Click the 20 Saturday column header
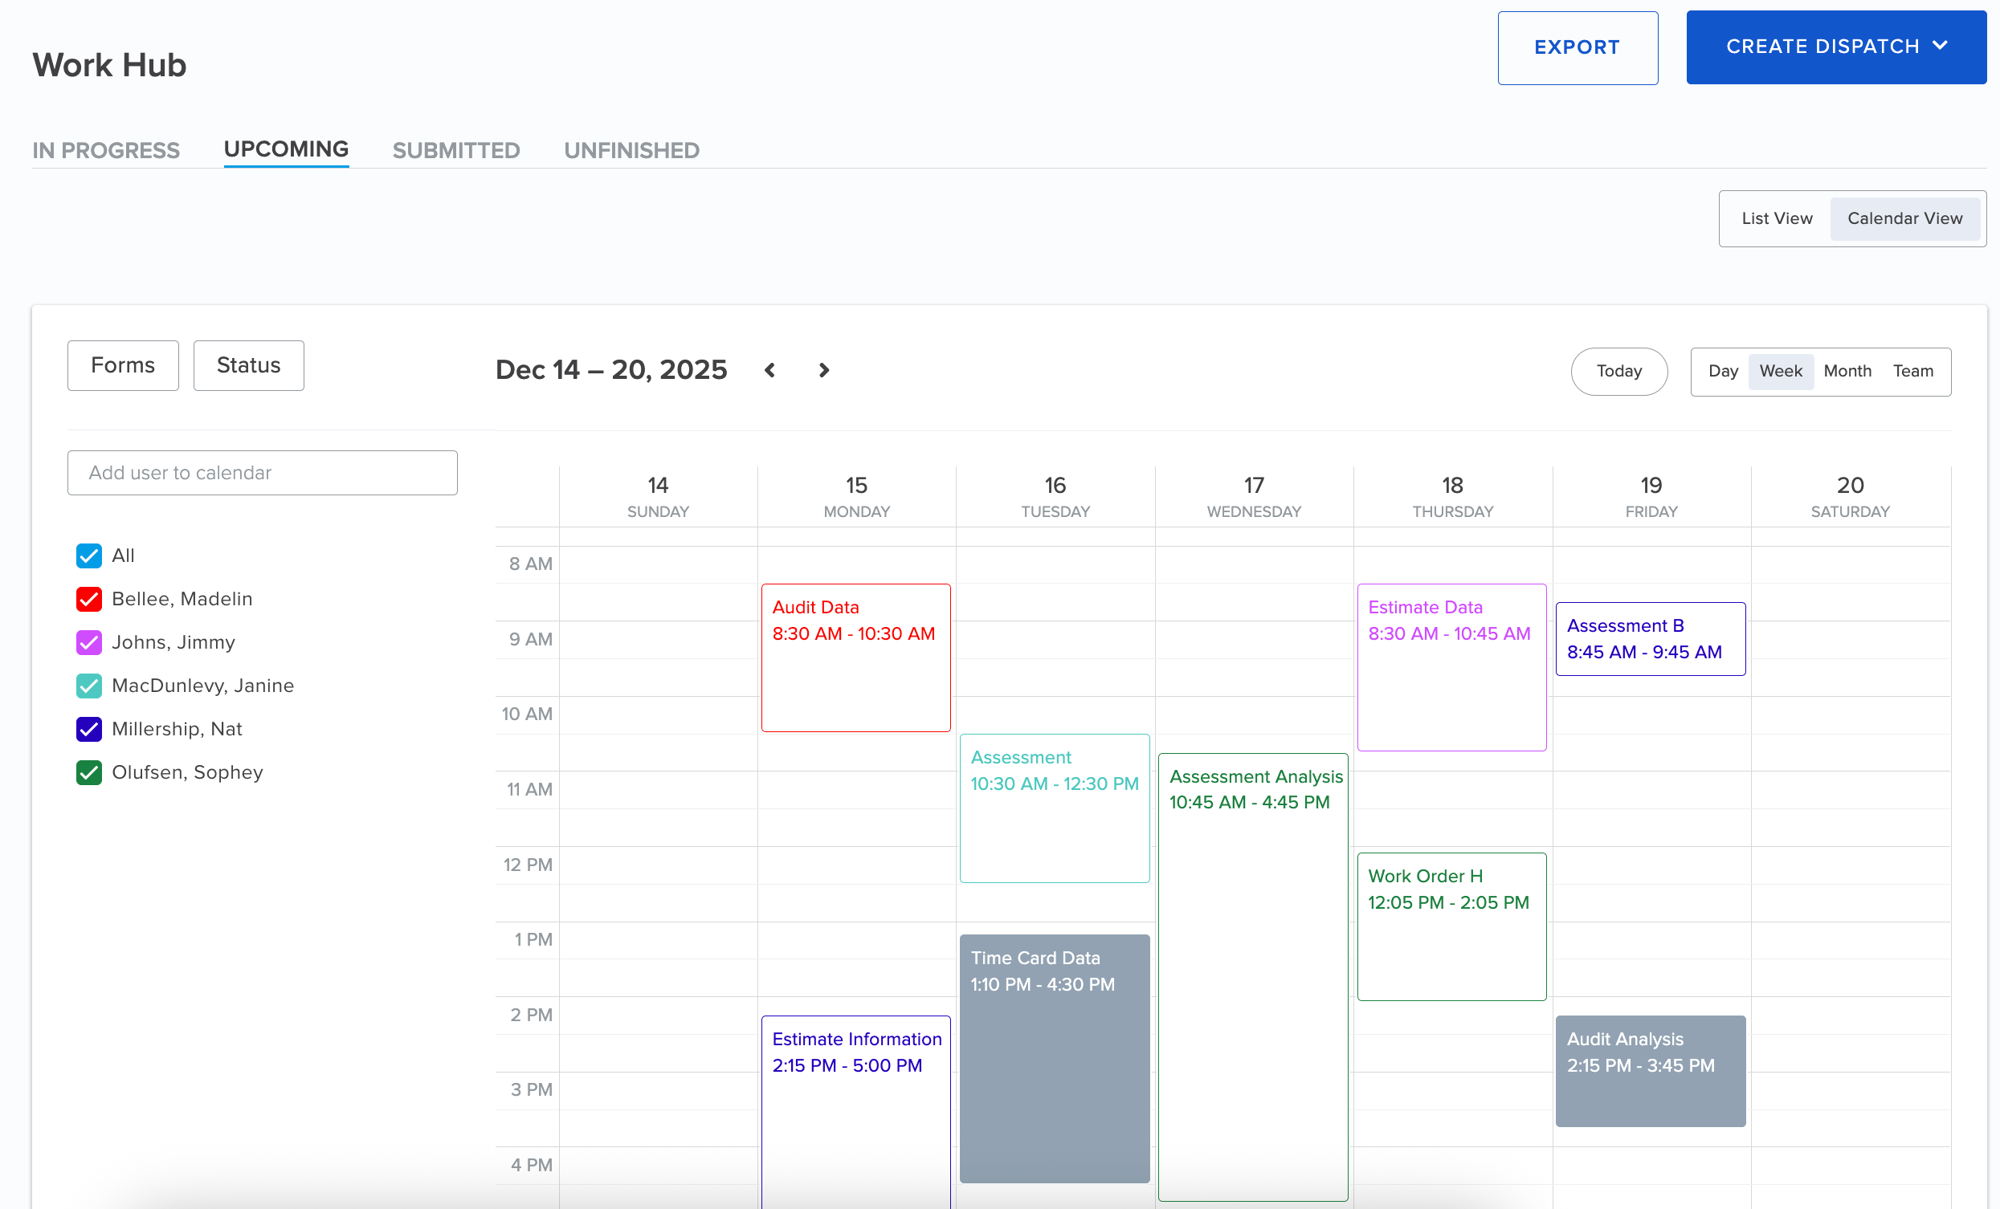Screen dimensions: 2000x1209 [x=1850, y=497]
